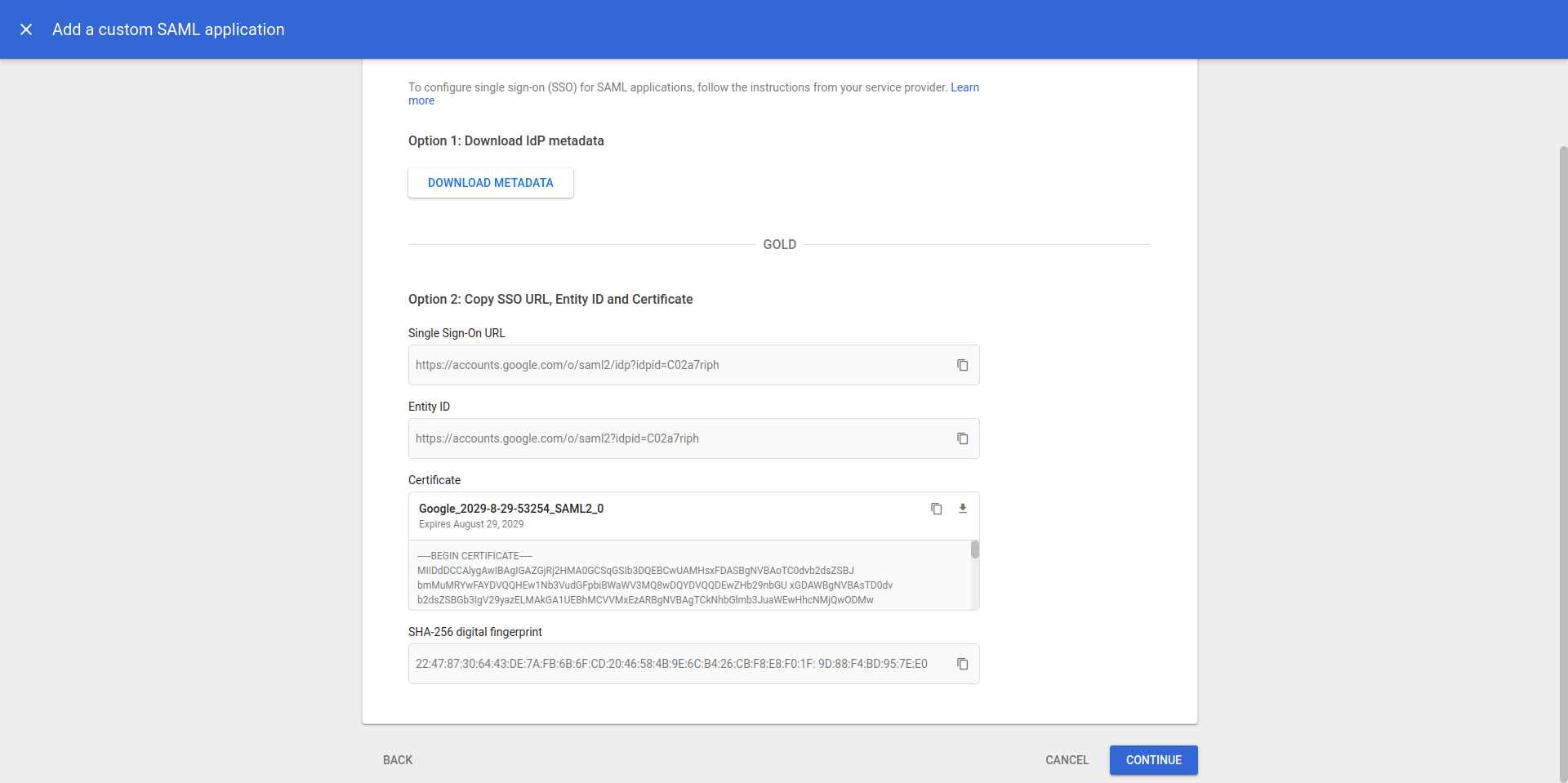Click the Download Metadata button
Image resolution: width=1568 pixels, height=783 pixels.
coord(491,183)
